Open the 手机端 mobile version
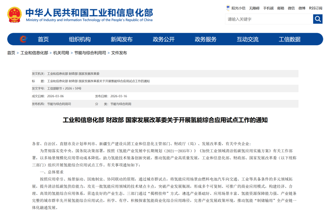Viewport: 324px width, 211px height. point(267,8)
